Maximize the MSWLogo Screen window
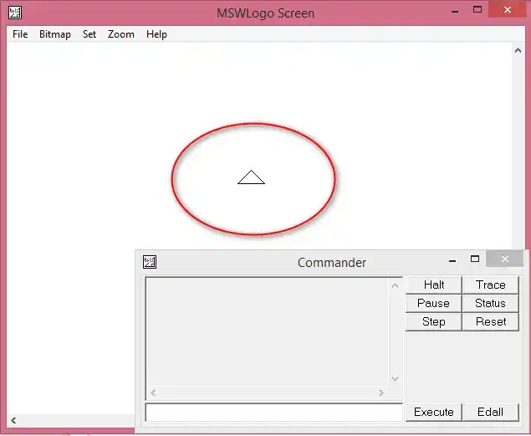This screenshot has height=436, width=531. [x=477, y=10]
